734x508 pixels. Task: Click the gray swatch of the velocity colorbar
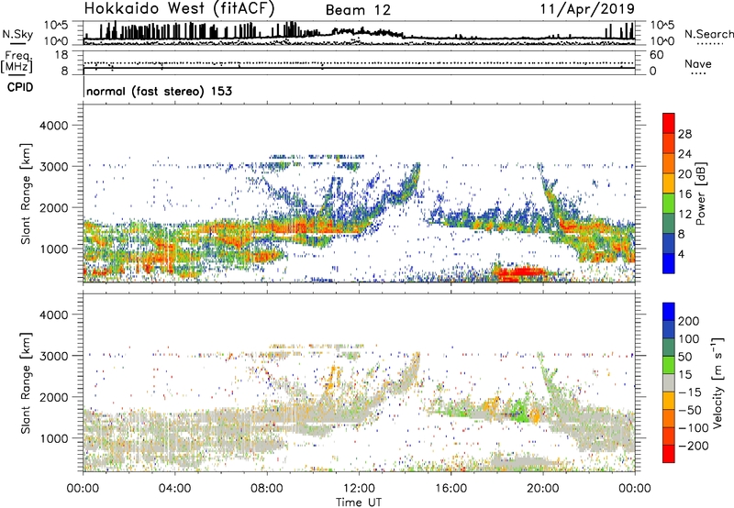(669, 382)
